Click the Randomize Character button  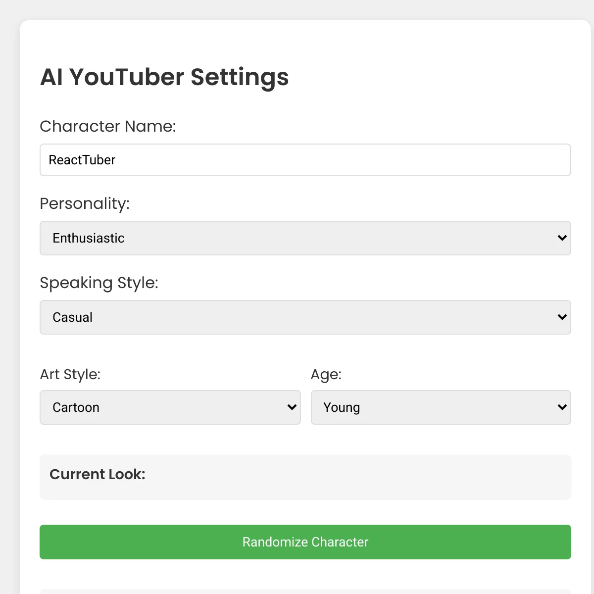[305, 542]
